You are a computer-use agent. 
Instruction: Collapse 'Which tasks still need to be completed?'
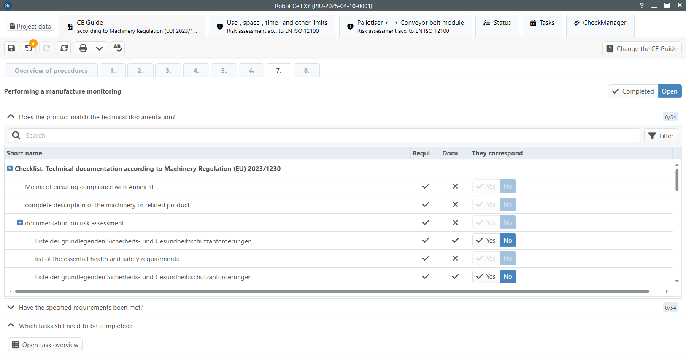point(11,326)
